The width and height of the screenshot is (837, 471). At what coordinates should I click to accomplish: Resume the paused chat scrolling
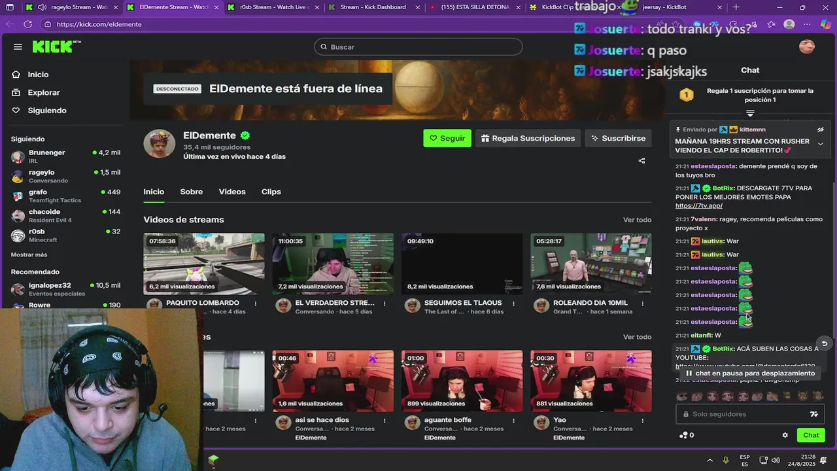(750, 373)
